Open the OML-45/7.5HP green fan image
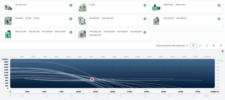The height and width of the screenshot is (100, 225). pyautogui.click(x=8, y=34)
